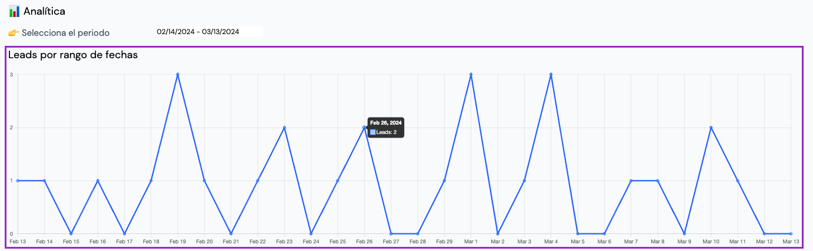Click the Feb 26 data point
This screenshot has height=251, width=813.
(364, 128)
